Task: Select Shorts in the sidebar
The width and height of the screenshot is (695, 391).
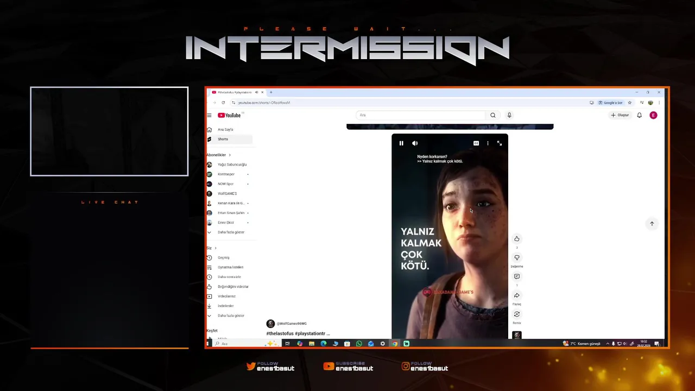Action: point(229,140)
